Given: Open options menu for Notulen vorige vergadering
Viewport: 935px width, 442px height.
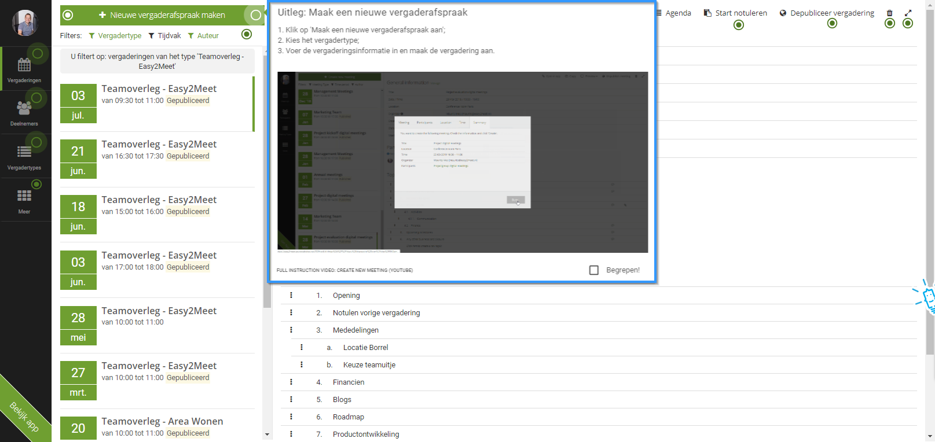Looking at the screenshot, I should [291, 312].
